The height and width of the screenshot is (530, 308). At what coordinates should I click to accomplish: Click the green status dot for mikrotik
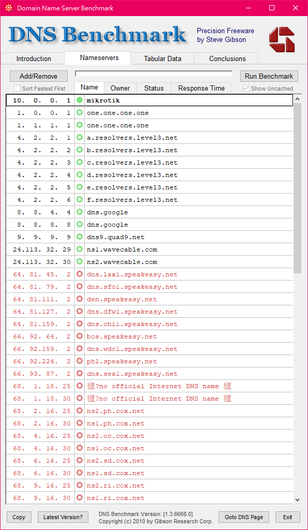click(80, 100)
